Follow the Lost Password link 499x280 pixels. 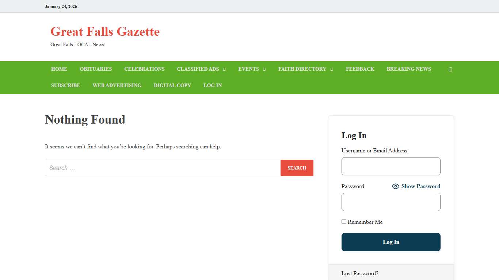click(360, 273)
